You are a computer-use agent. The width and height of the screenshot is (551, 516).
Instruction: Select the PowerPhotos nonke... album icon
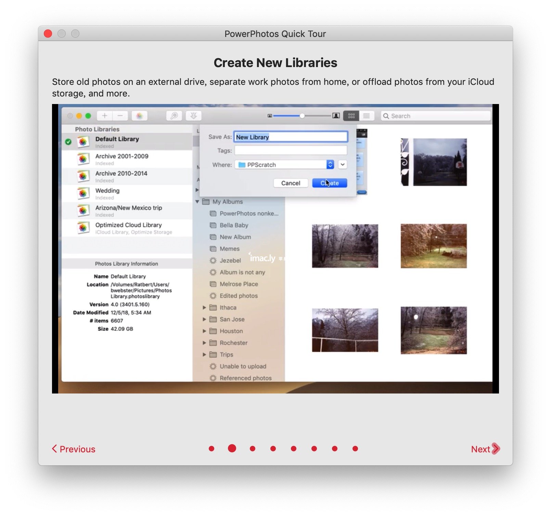coord(213,214)
